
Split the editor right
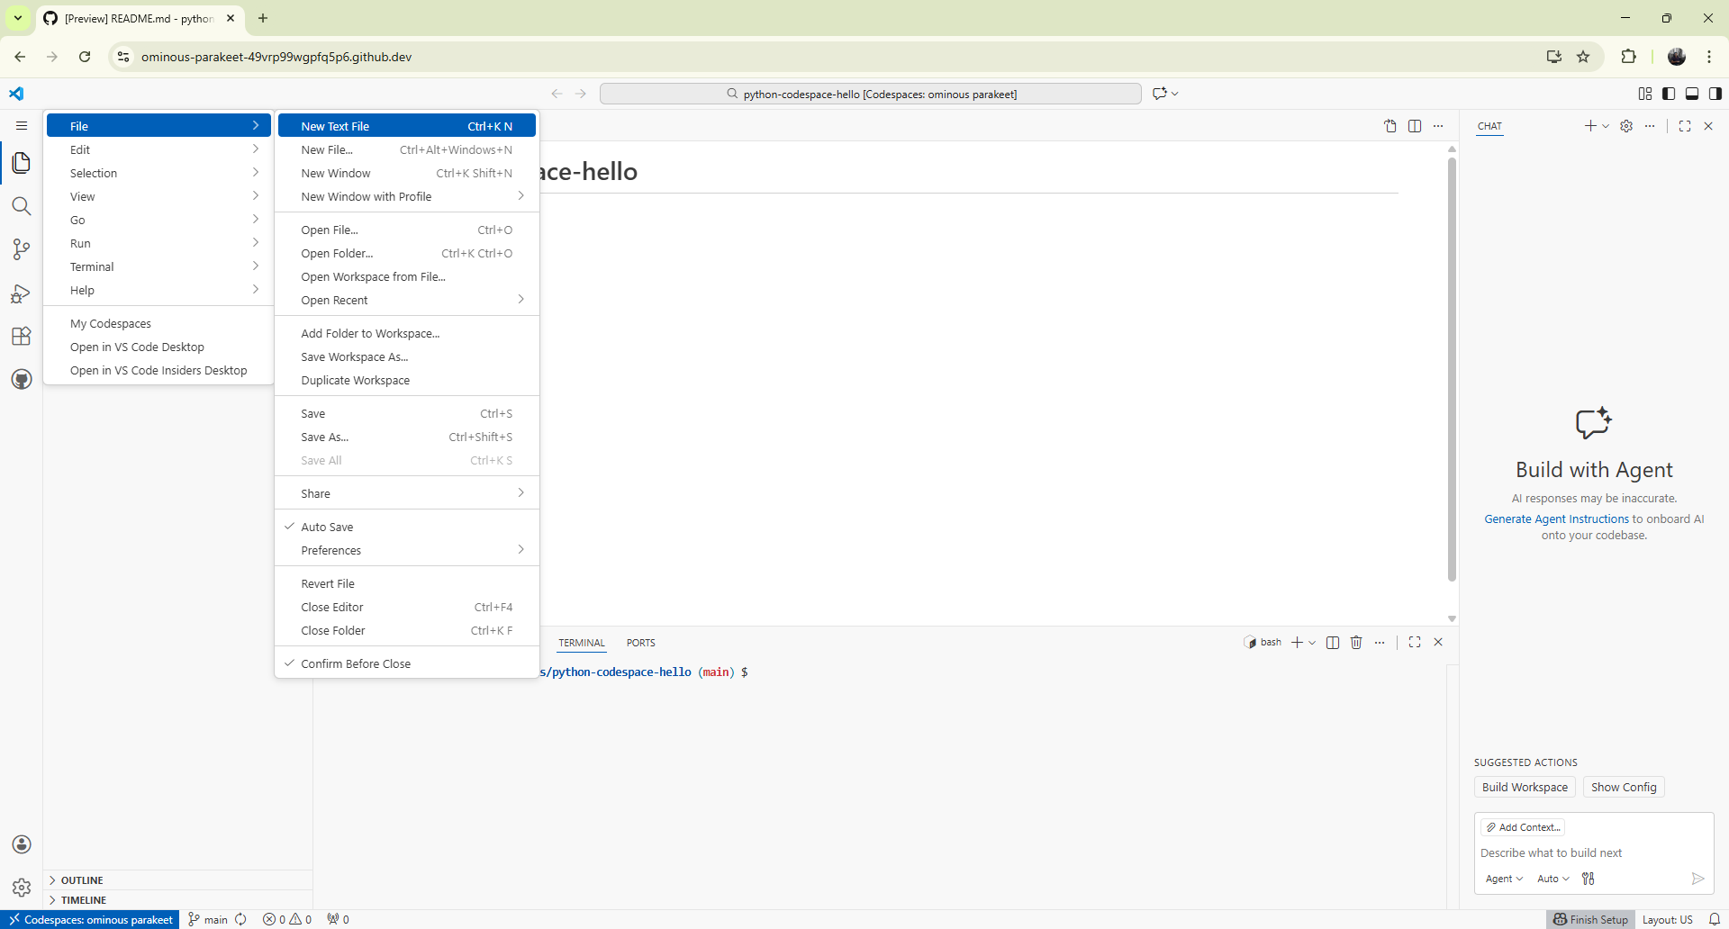click(x=1415, y=126)
